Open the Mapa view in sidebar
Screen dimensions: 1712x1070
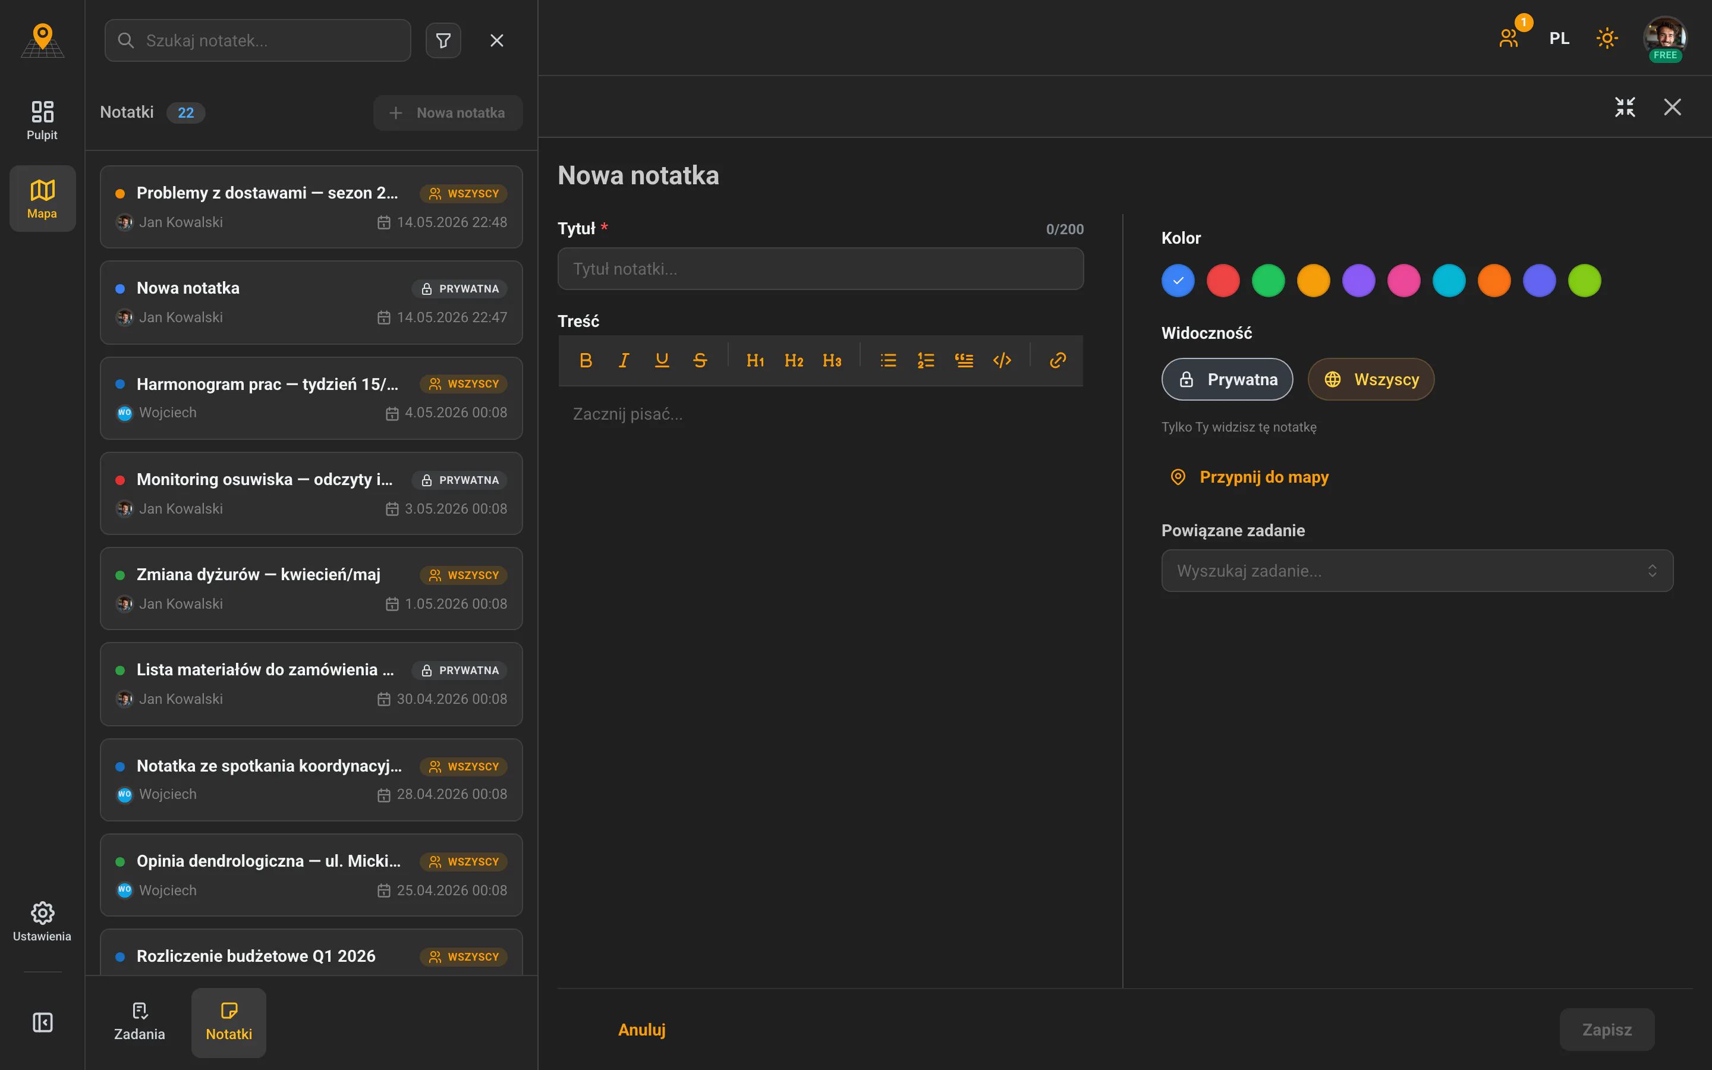[x=42, y=199]
